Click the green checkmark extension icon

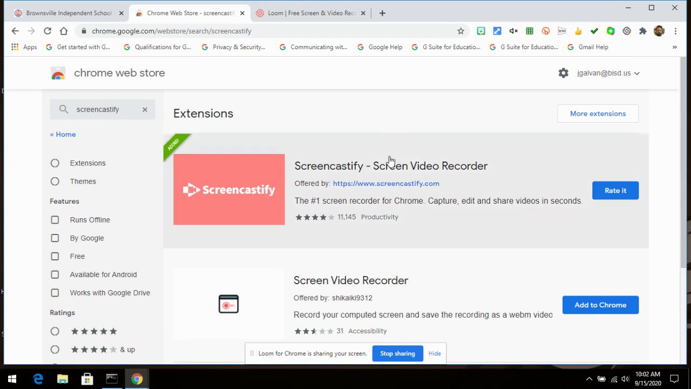pos(594,31)
